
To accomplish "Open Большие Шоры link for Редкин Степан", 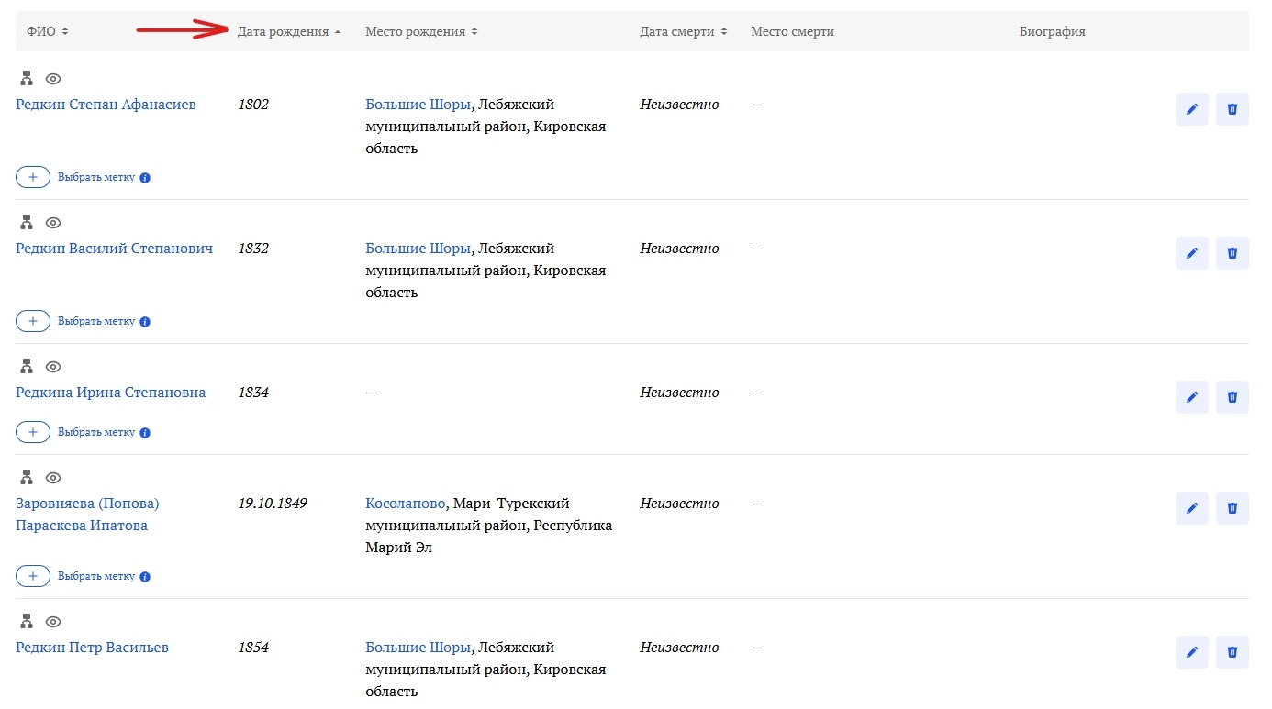I will point(418,105).
